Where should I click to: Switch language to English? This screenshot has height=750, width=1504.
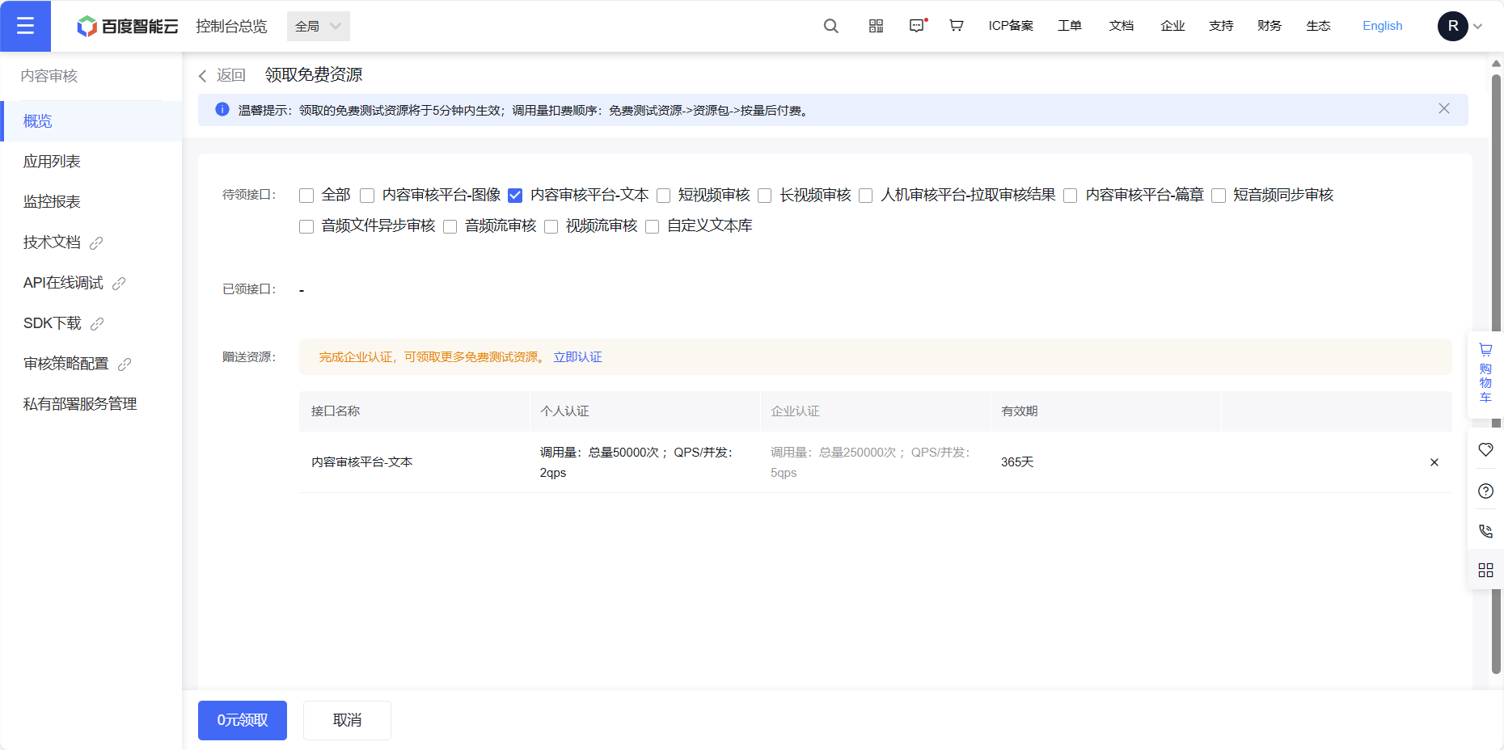click(x=1382, y=26)
